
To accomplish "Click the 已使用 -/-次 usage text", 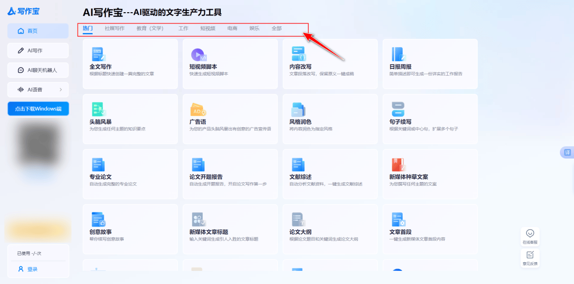I will [x=29, y=253].
